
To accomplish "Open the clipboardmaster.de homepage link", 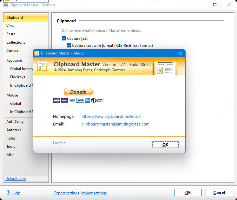I will (111, 116).
